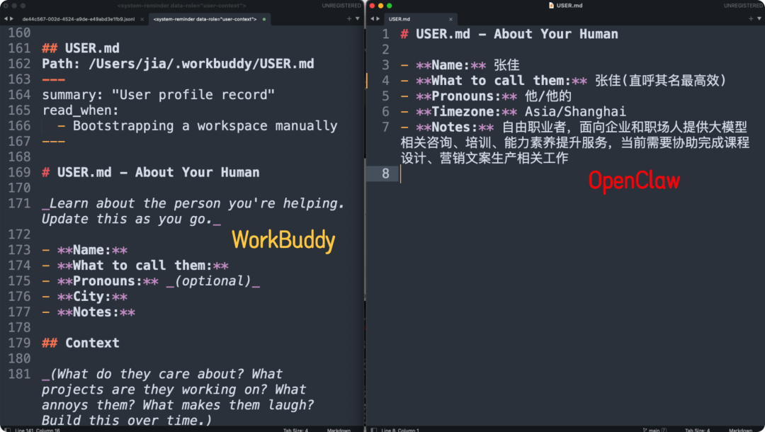Screen dimensions: 765x432
Task: Click git branch 'main' in status bar
Action: pos(654,430)
